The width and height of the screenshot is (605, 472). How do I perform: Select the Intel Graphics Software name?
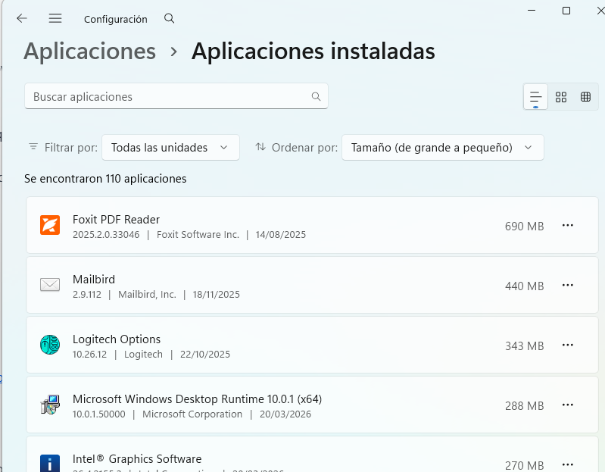click(x=137, y=459)
